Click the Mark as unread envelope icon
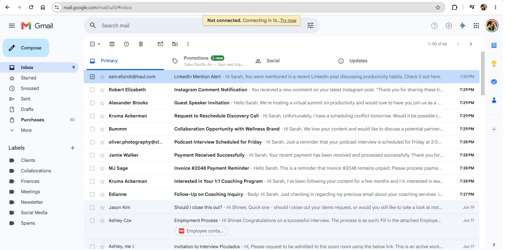The height and width of the screenshot is (250, 513). (160, 44)
